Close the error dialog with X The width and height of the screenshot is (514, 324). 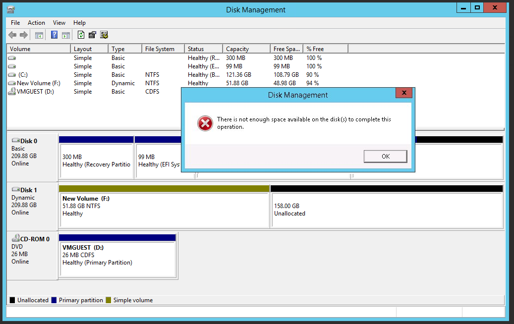tap(404, 93)
